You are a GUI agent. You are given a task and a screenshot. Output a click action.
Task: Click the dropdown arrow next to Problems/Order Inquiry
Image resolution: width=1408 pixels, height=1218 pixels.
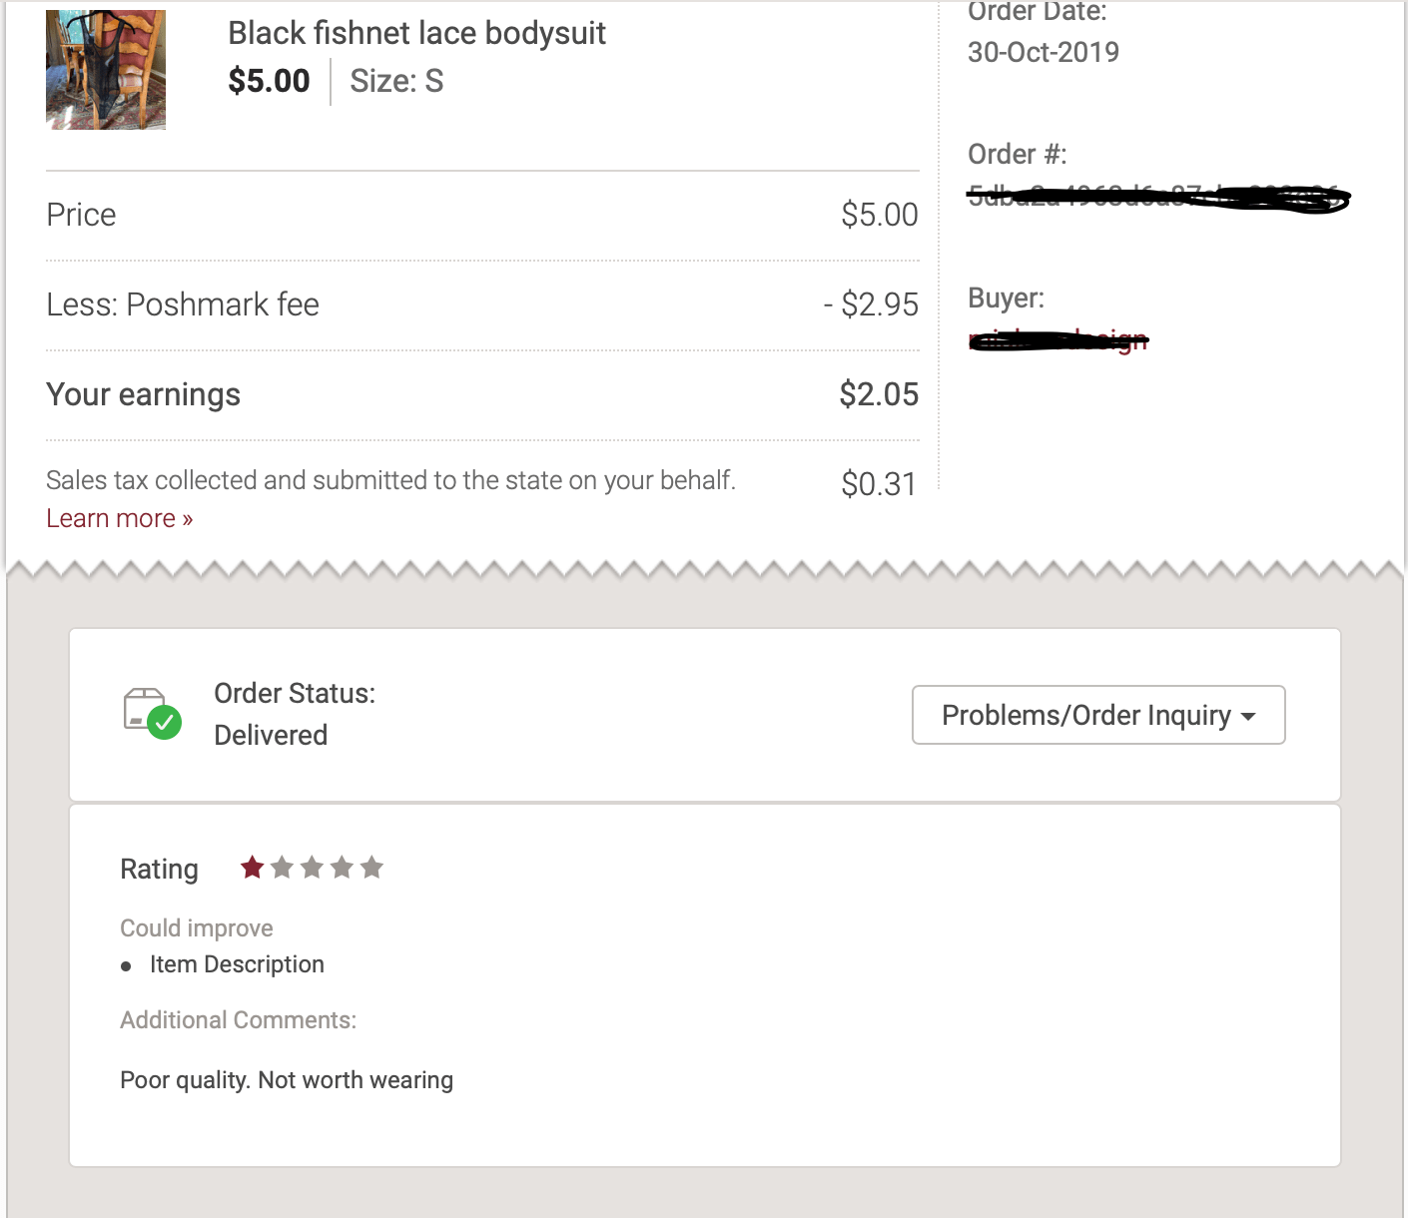1248,715
